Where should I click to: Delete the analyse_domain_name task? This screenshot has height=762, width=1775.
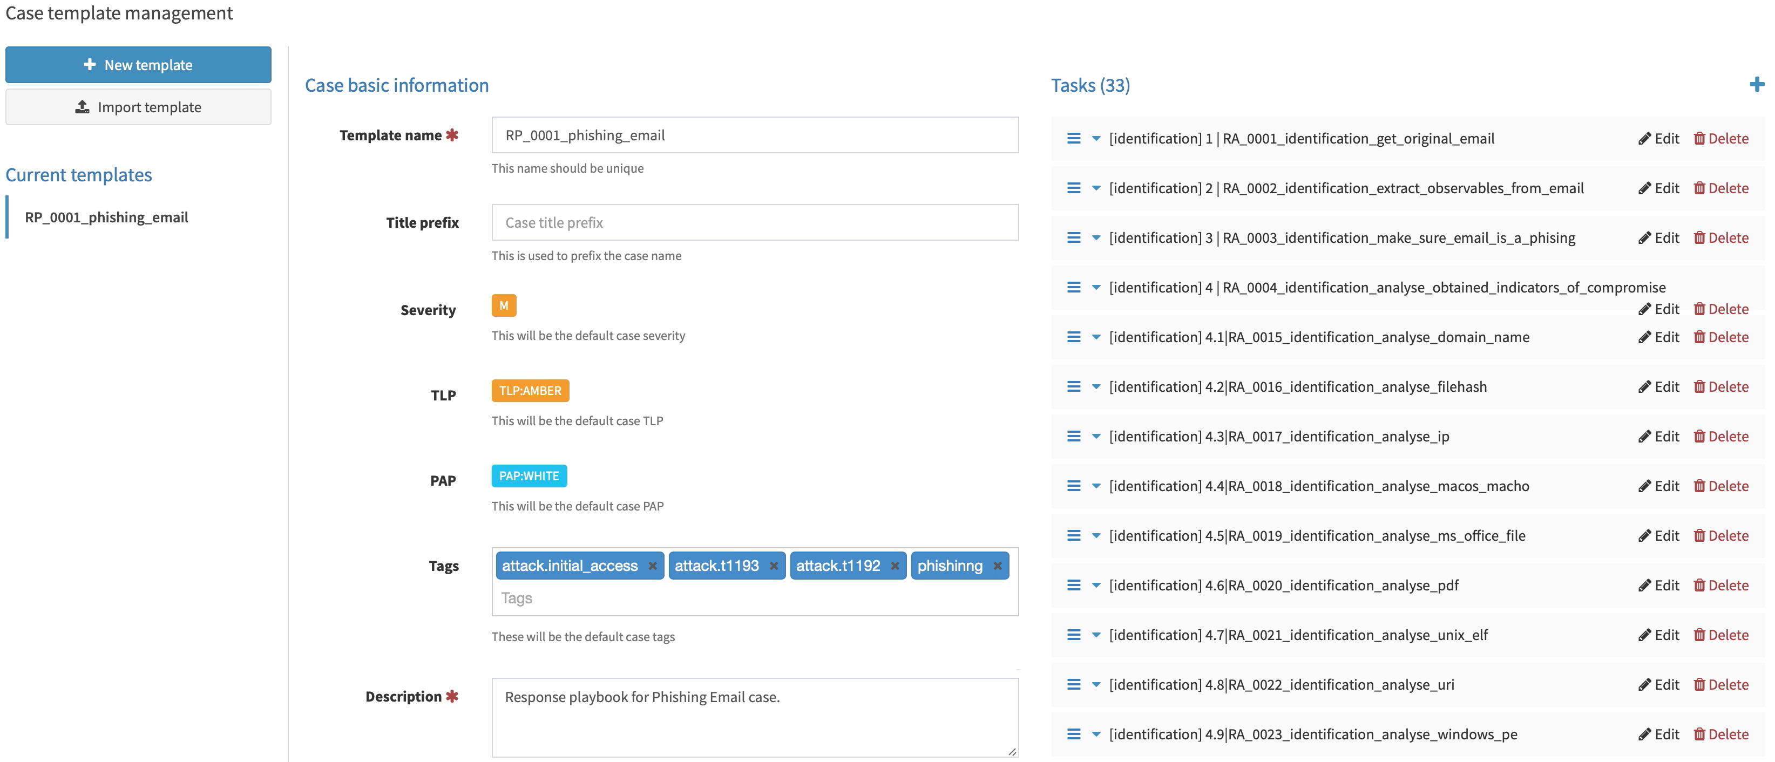[1720, 337]
